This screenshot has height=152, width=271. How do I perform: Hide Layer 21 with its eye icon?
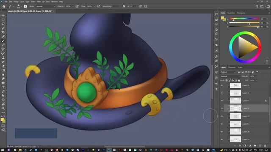click(x=221, y=109)
